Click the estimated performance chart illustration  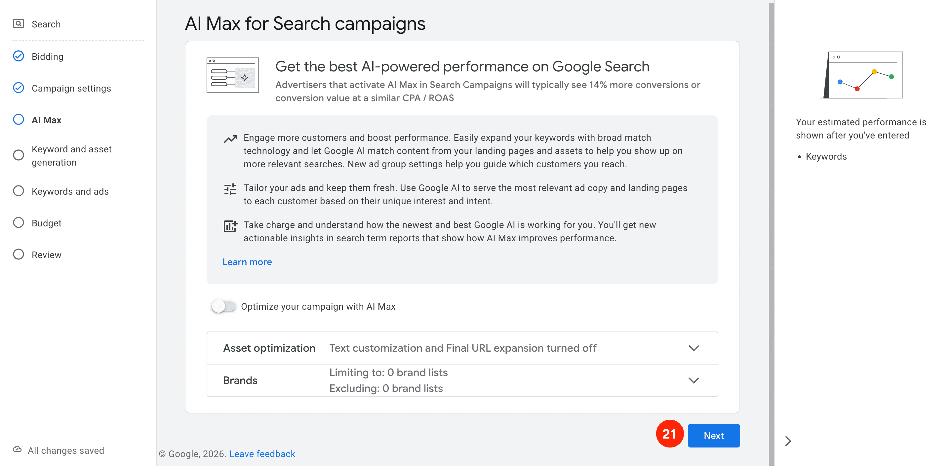pos(861,75)
